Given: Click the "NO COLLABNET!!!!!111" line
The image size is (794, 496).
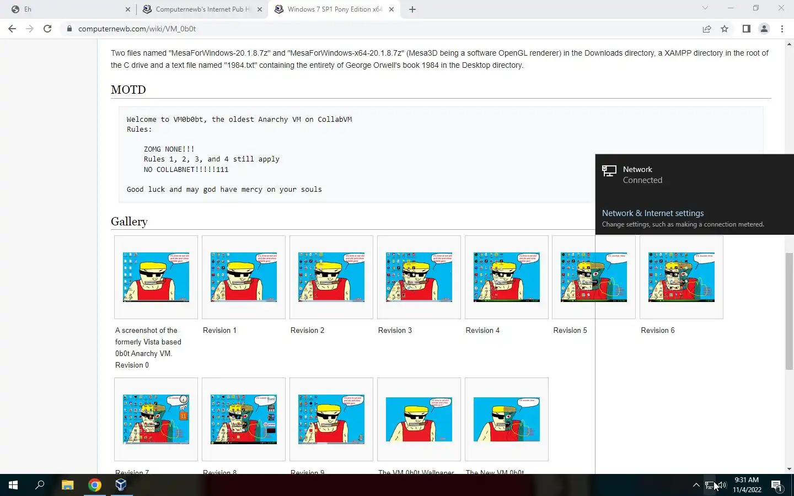Looking at the screenshot, I should [186, 169].
